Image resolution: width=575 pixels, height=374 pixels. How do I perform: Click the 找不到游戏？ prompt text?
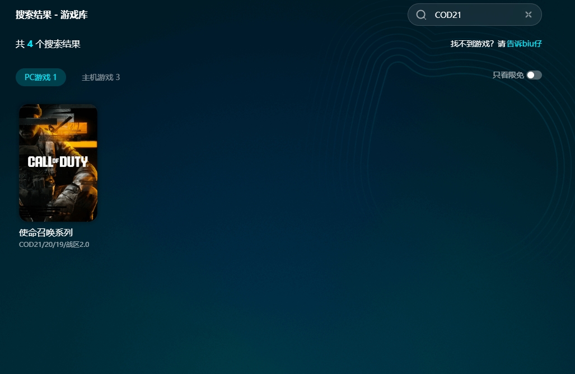click(472, 44)
